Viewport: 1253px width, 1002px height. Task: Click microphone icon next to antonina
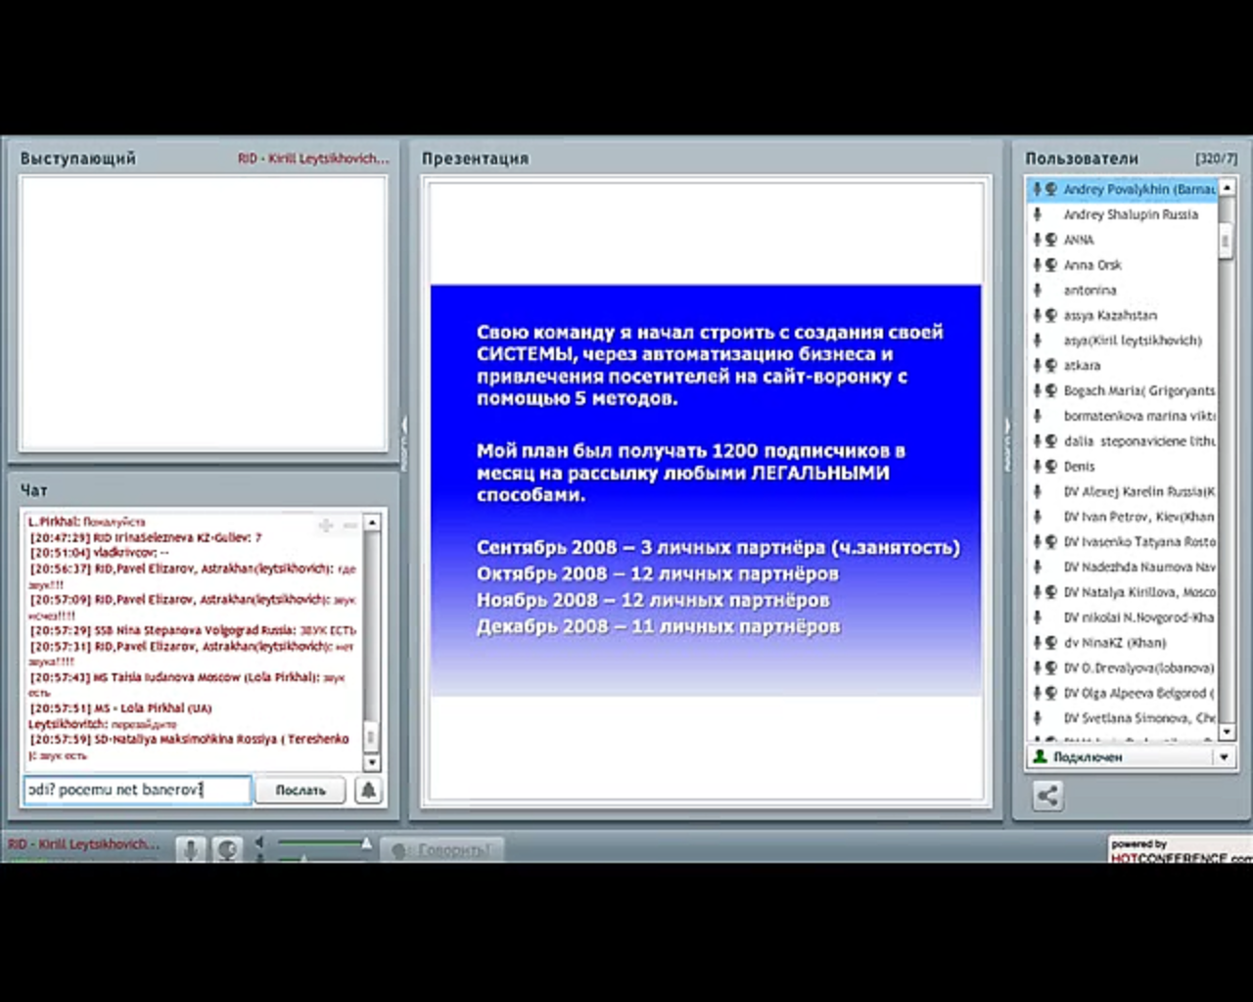tap(1037, 291)
